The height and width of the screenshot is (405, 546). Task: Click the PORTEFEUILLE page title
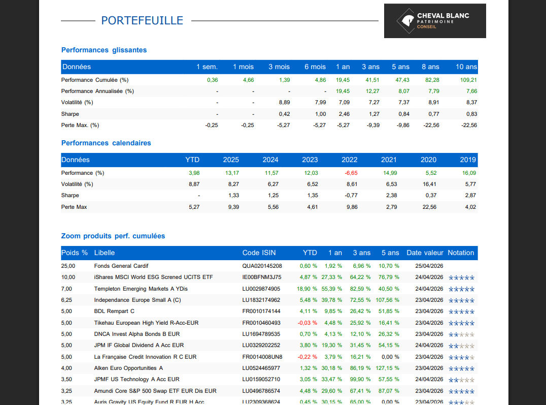tap(142, 21)
